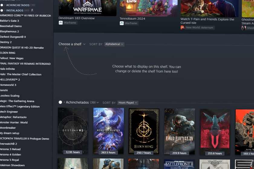This screenshot has height=169, width=254.
Task: Select My dream setup in library list
Action: tap(10, 133)
